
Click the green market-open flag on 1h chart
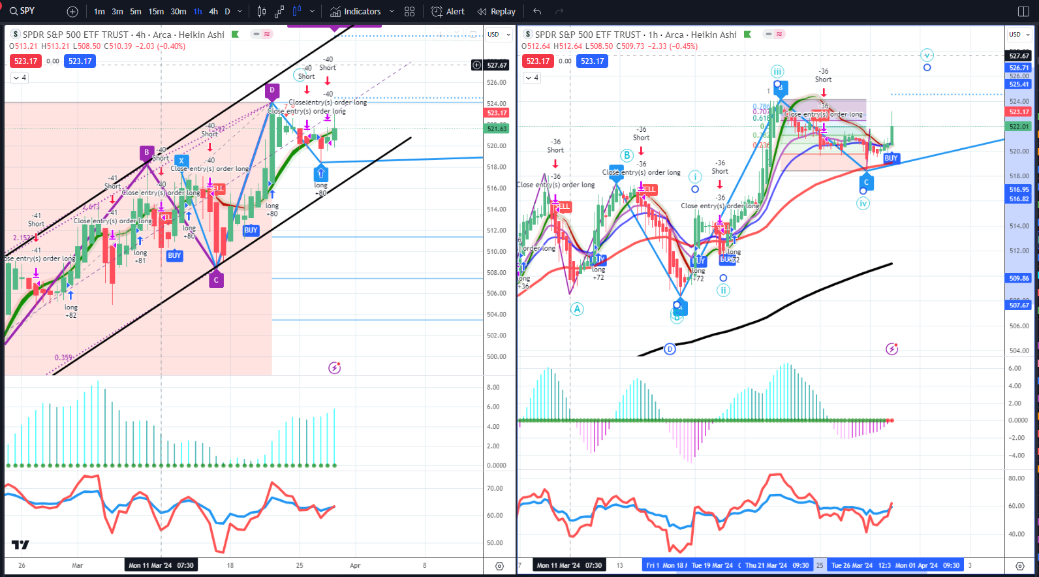(x=748, y=35)
